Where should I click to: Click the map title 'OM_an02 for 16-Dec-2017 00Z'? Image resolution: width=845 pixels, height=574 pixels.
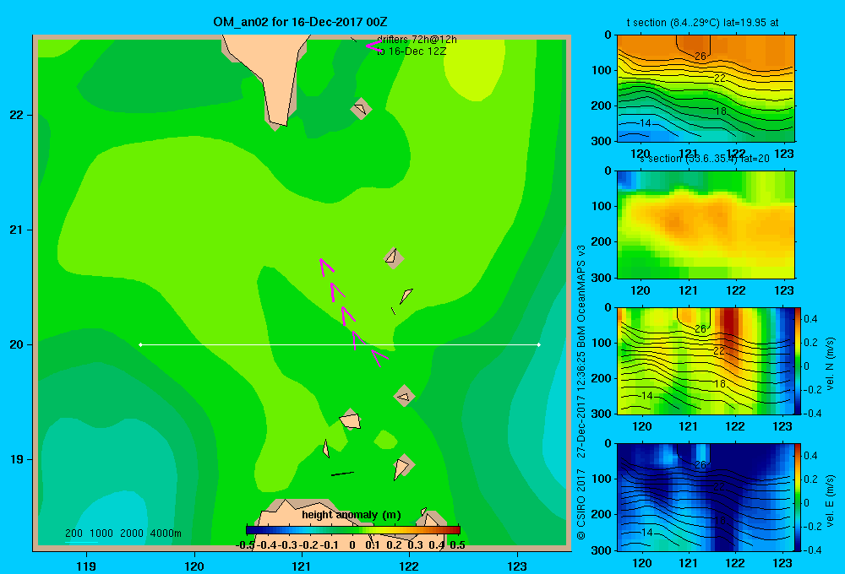[x=300, y=22]
